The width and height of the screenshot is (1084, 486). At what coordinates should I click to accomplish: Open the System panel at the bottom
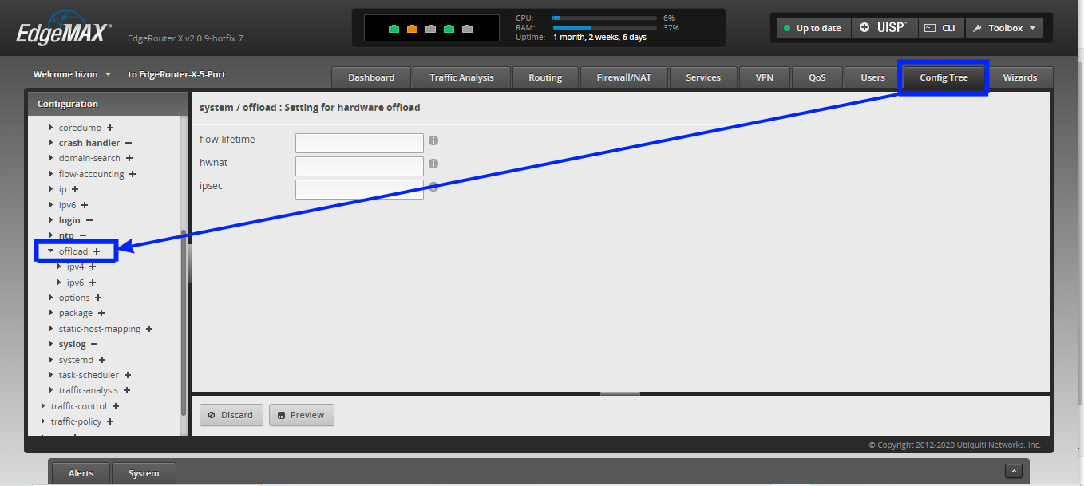click(143, 472)
